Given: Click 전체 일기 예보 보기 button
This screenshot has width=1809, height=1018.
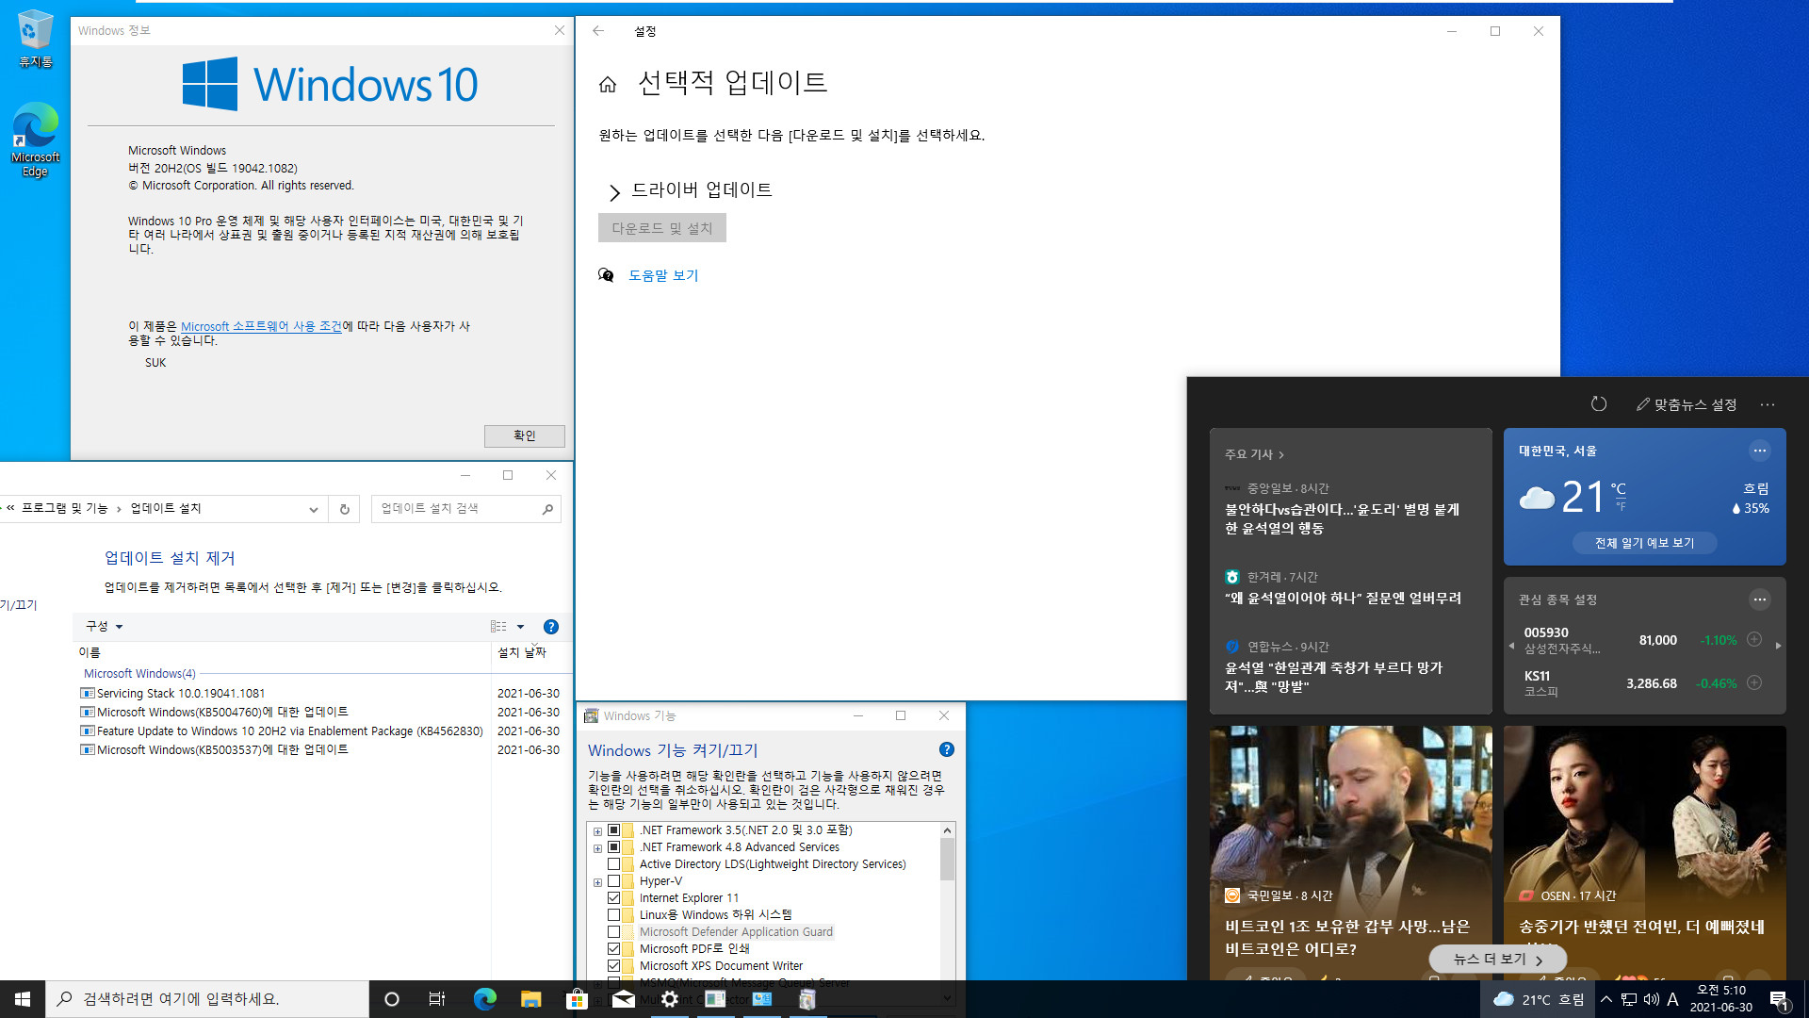Looking at the screenshot, I should click(x=1644, y=543).
